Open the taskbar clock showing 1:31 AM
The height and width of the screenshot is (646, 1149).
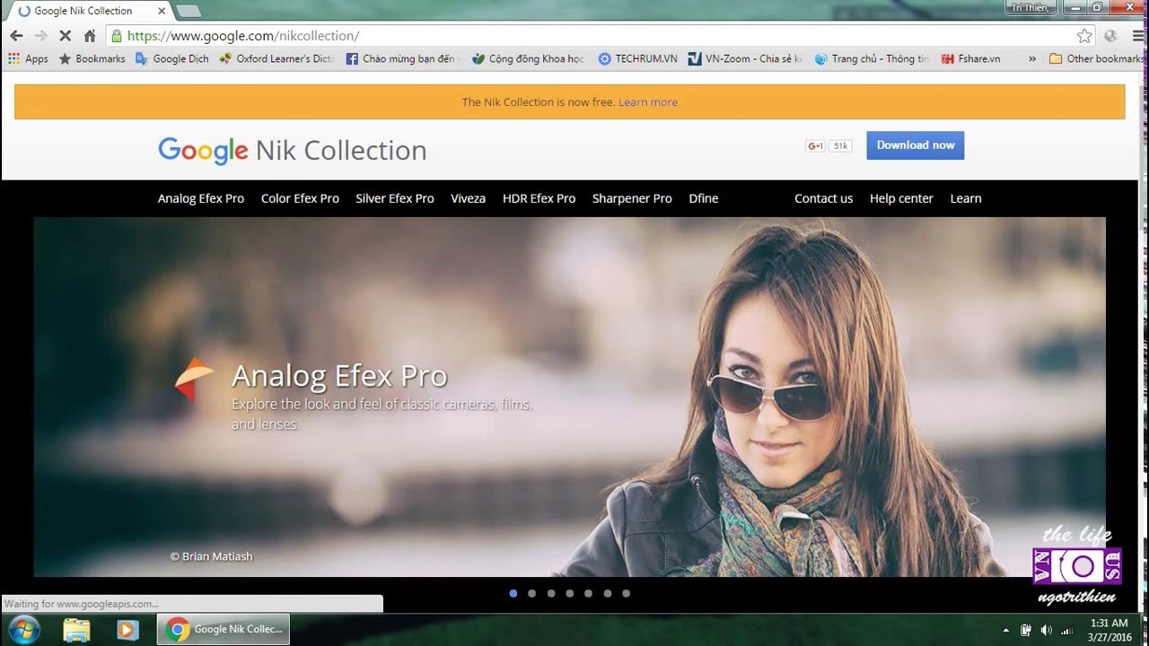(x=1110, y=630)
